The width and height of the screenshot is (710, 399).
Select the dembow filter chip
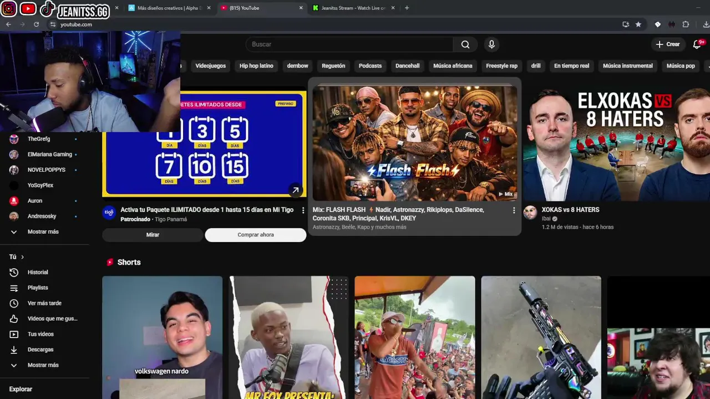point(297,66)
